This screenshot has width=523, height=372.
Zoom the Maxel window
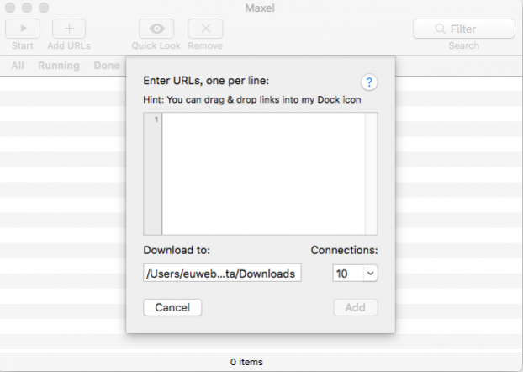(x=44, y=8)
